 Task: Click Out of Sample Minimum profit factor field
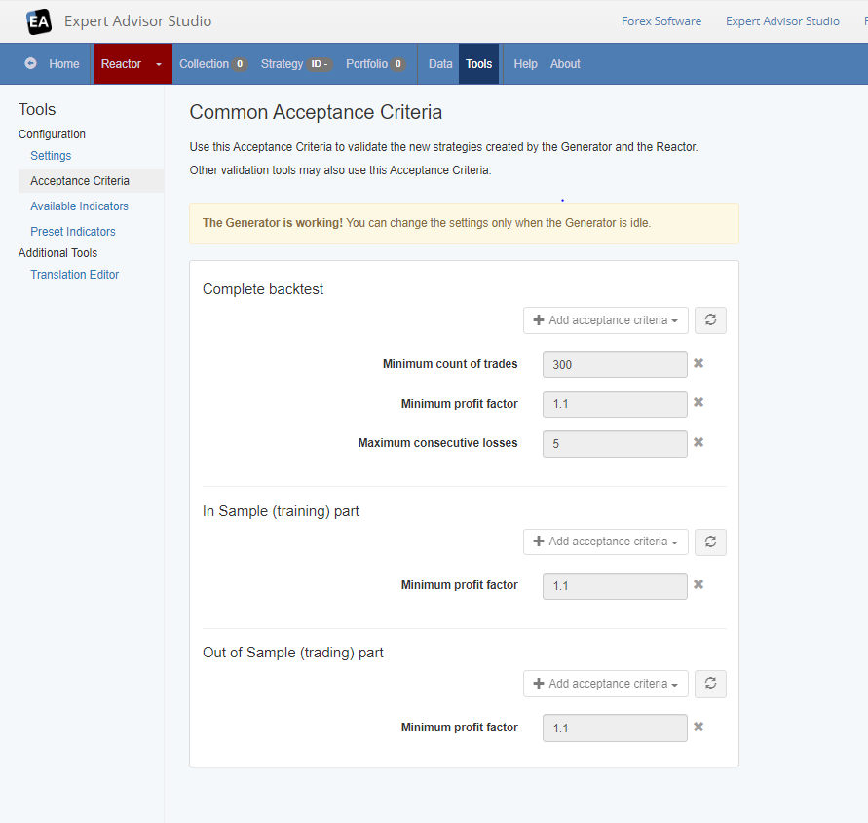click(615, 729)
